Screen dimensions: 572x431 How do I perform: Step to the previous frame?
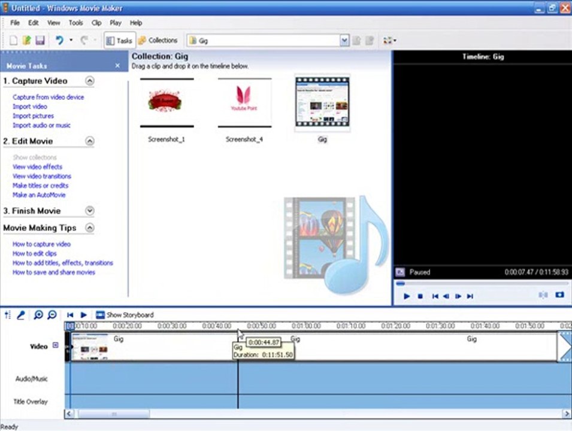pos(446,296)
